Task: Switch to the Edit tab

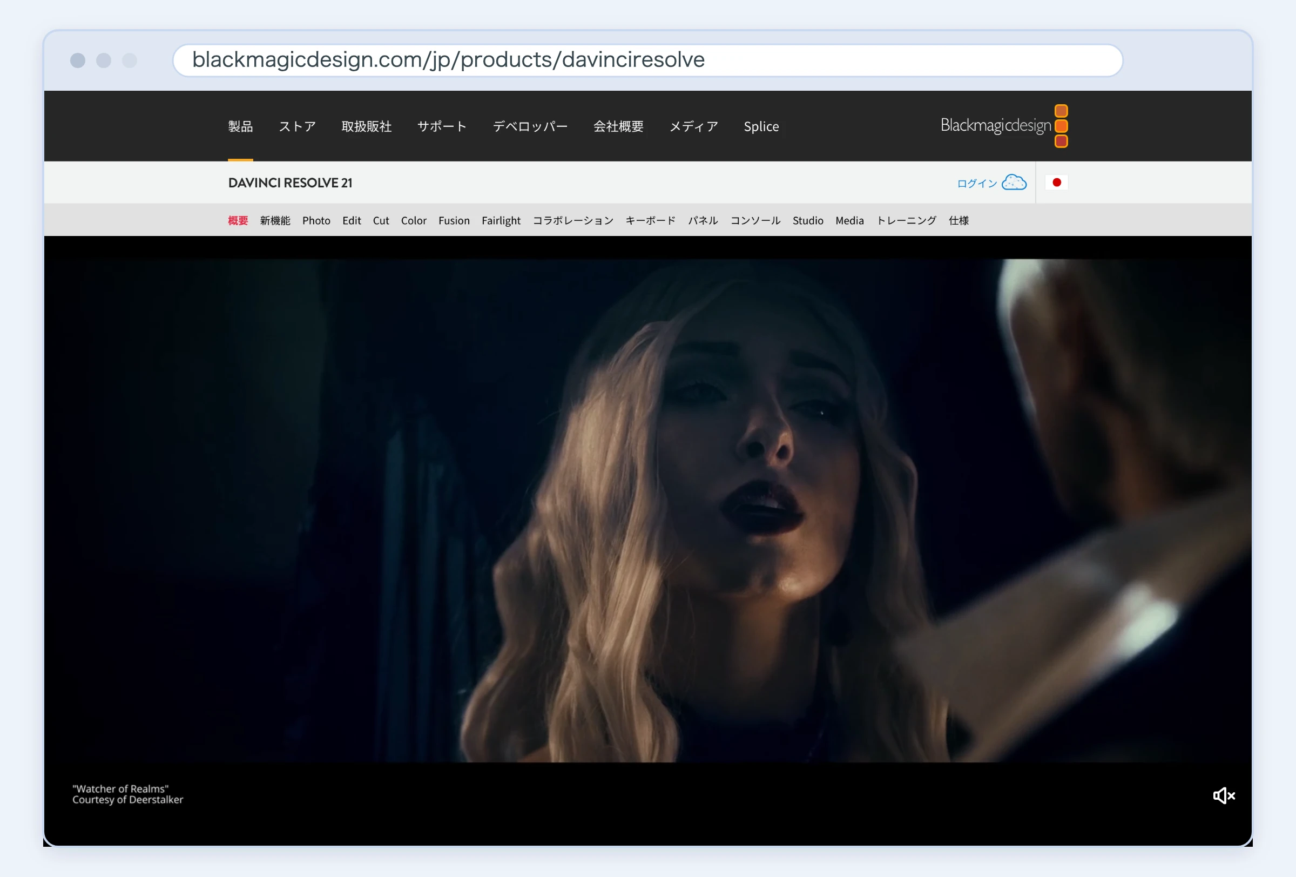Action: 352,220
